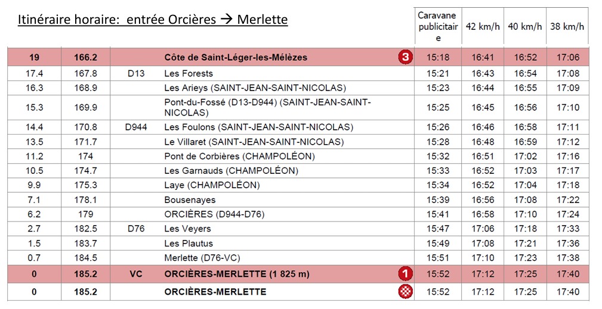Click the Merlette (D76-VC) entry
Screen dimensions: 602x309
[x=202, y=258]
